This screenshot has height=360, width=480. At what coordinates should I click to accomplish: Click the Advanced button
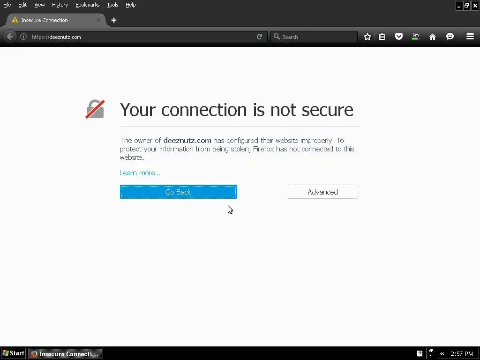(x=322, y=192)
